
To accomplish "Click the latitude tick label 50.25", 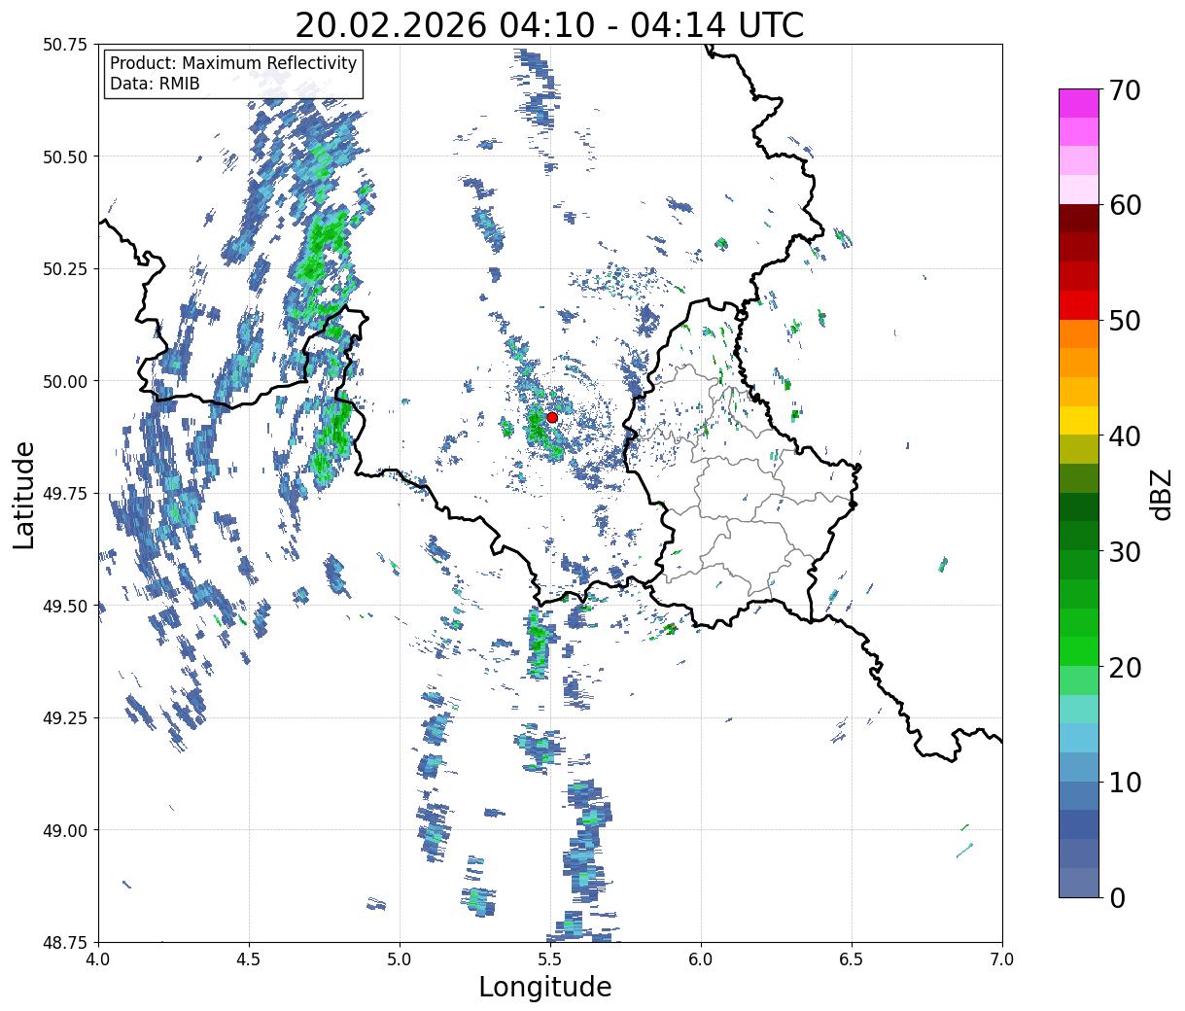I will (65, 269).
